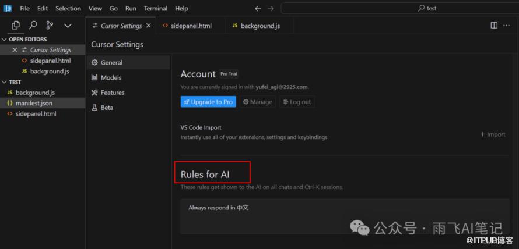Select sidepanel.html in Open Editors
Screen dimensions: 519x249
pos(43,61)
